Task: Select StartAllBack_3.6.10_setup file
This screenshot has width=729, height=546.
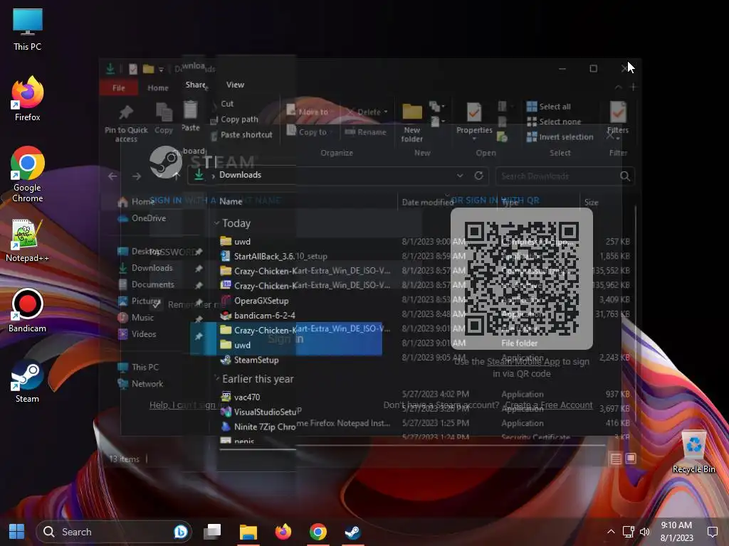Action: pyautogui.click(x=274, y=256)
